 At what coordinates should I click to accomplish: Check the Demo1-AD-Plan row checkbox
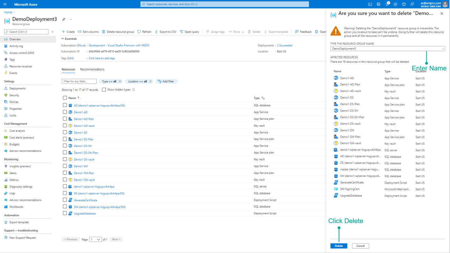pos(65,119)
